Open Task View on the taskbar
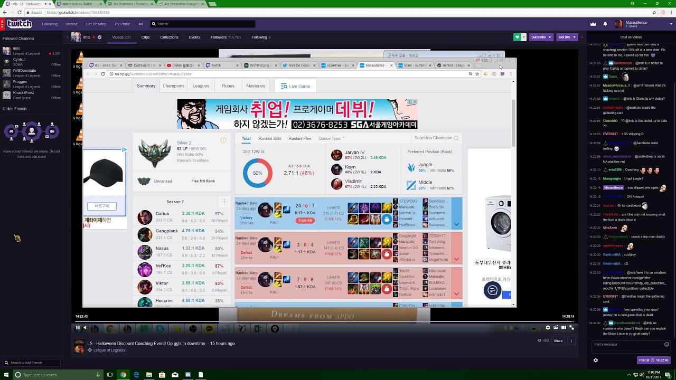This screenshot has height=380, width=676. tap(110, 375)
